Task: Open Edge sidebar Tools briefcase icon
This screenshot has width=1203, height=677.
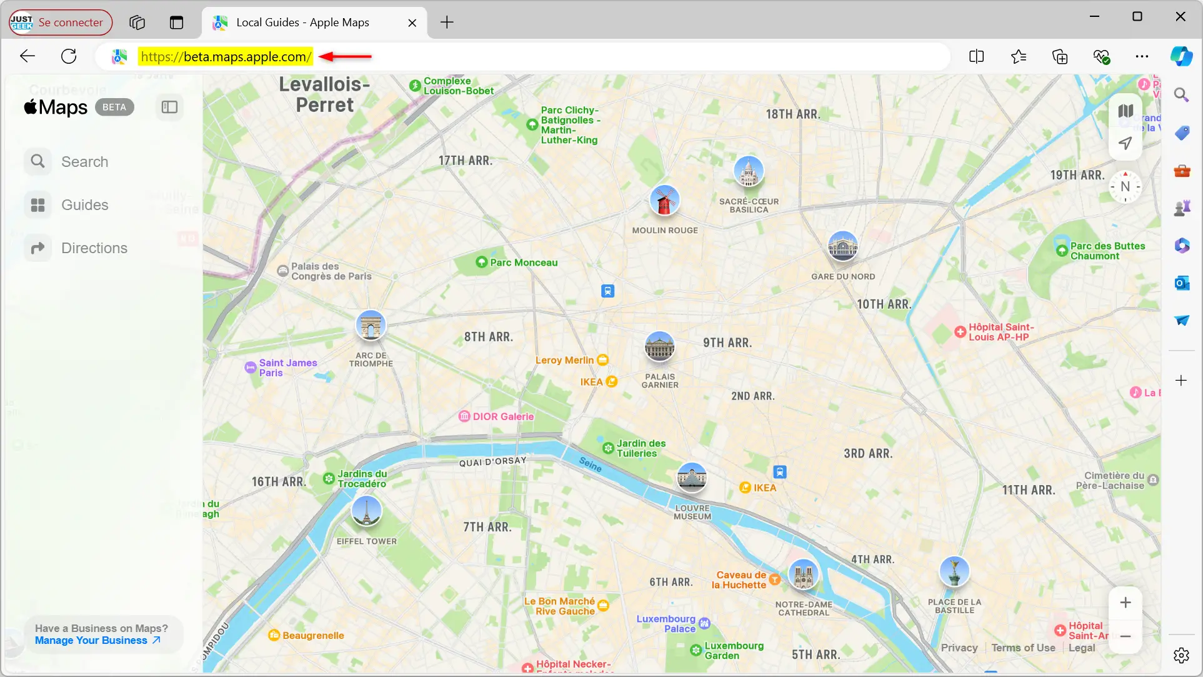Action: point(1181,170)
